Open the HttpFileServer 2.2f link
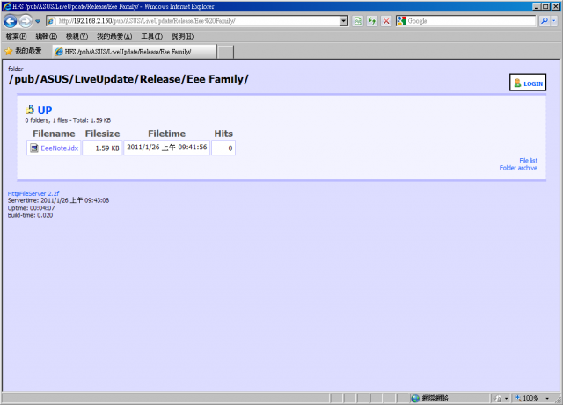This screenshot has width=563, height=405. tap(33, 193)
